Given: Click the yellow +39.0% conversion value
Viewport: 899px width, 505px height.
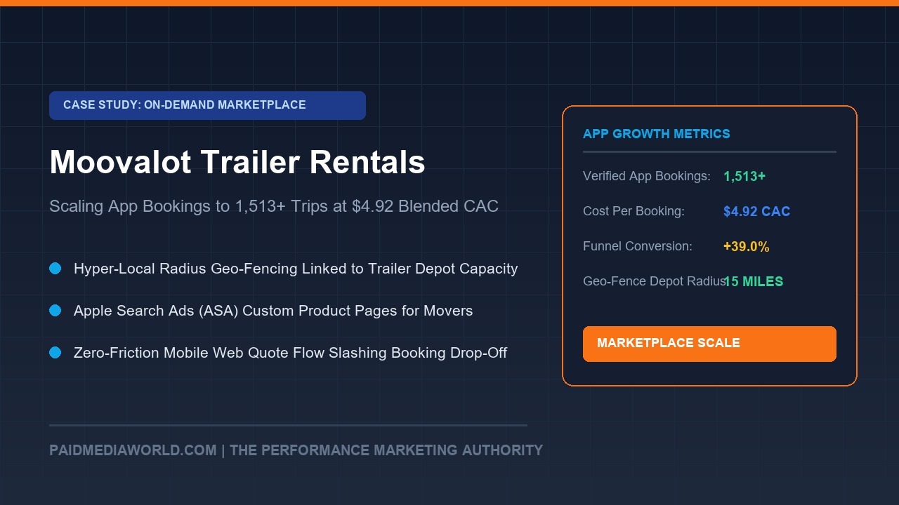Looking at the screenshot, I should [x=747, y=246].
